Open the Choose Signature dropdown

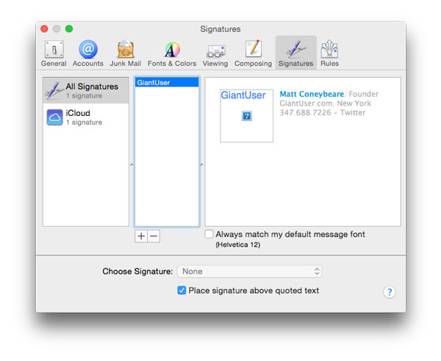pos(250,271)
